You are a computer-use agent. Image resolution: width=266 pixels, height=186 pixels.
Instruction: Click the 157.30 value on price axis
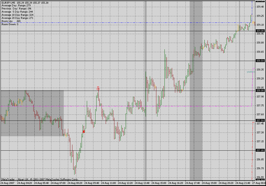point(260,133)
